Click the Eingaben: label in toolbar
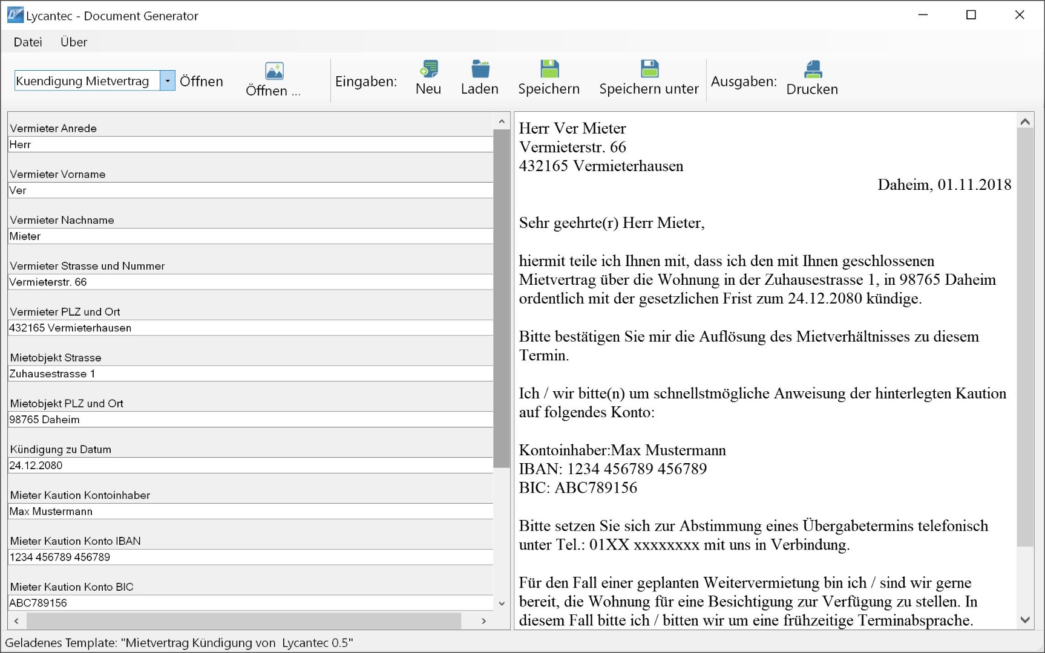Image resolution: width=1045 pixels, height=653 pixels. pyautogui.click(x=366, y=81)
